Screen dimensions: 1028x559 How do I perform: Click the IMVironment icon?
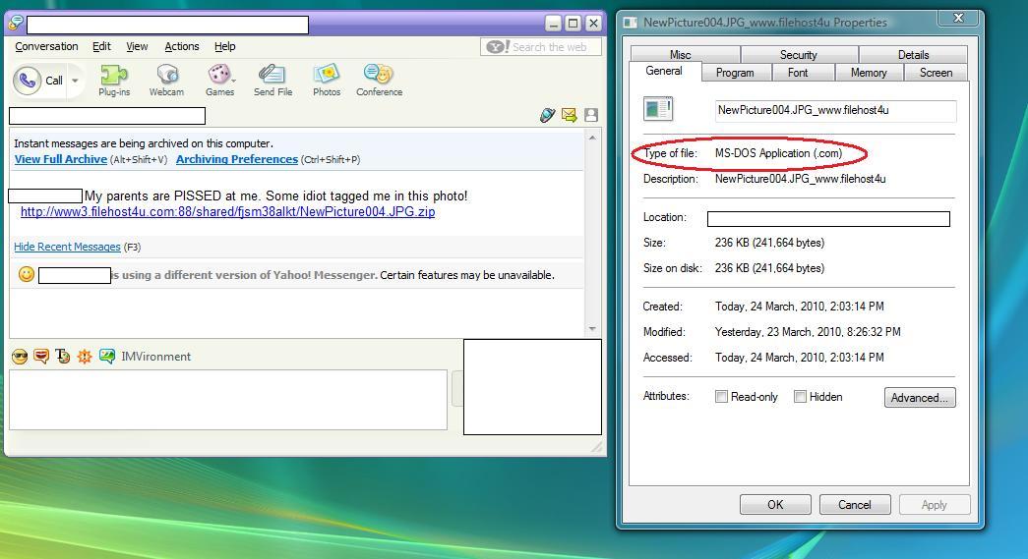(x=107, y=356)
